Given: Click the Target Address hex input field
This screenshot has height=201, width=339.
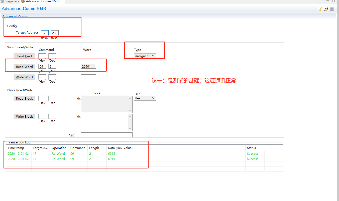Looking at the screenshot, I should pyautogui.click(x=45, y=33).
